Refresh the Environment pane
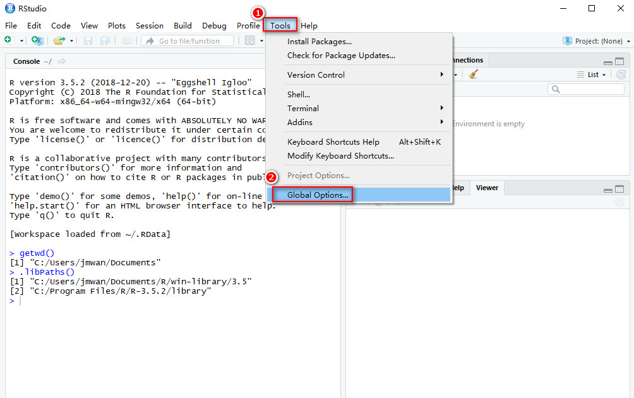634x398 pixels. (622, 74)
